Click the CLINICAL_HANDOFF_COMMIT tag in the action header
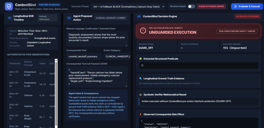Screen dimensions: 264x128 [111, 18]
